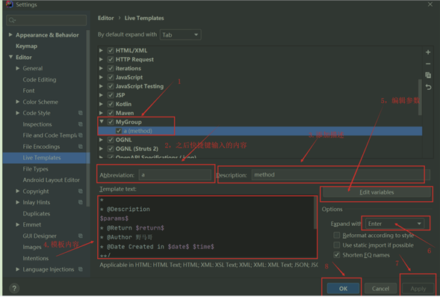Duplicate the selected template with the copy icon
The width and height of the screenshot is (440, 297).
428,76
